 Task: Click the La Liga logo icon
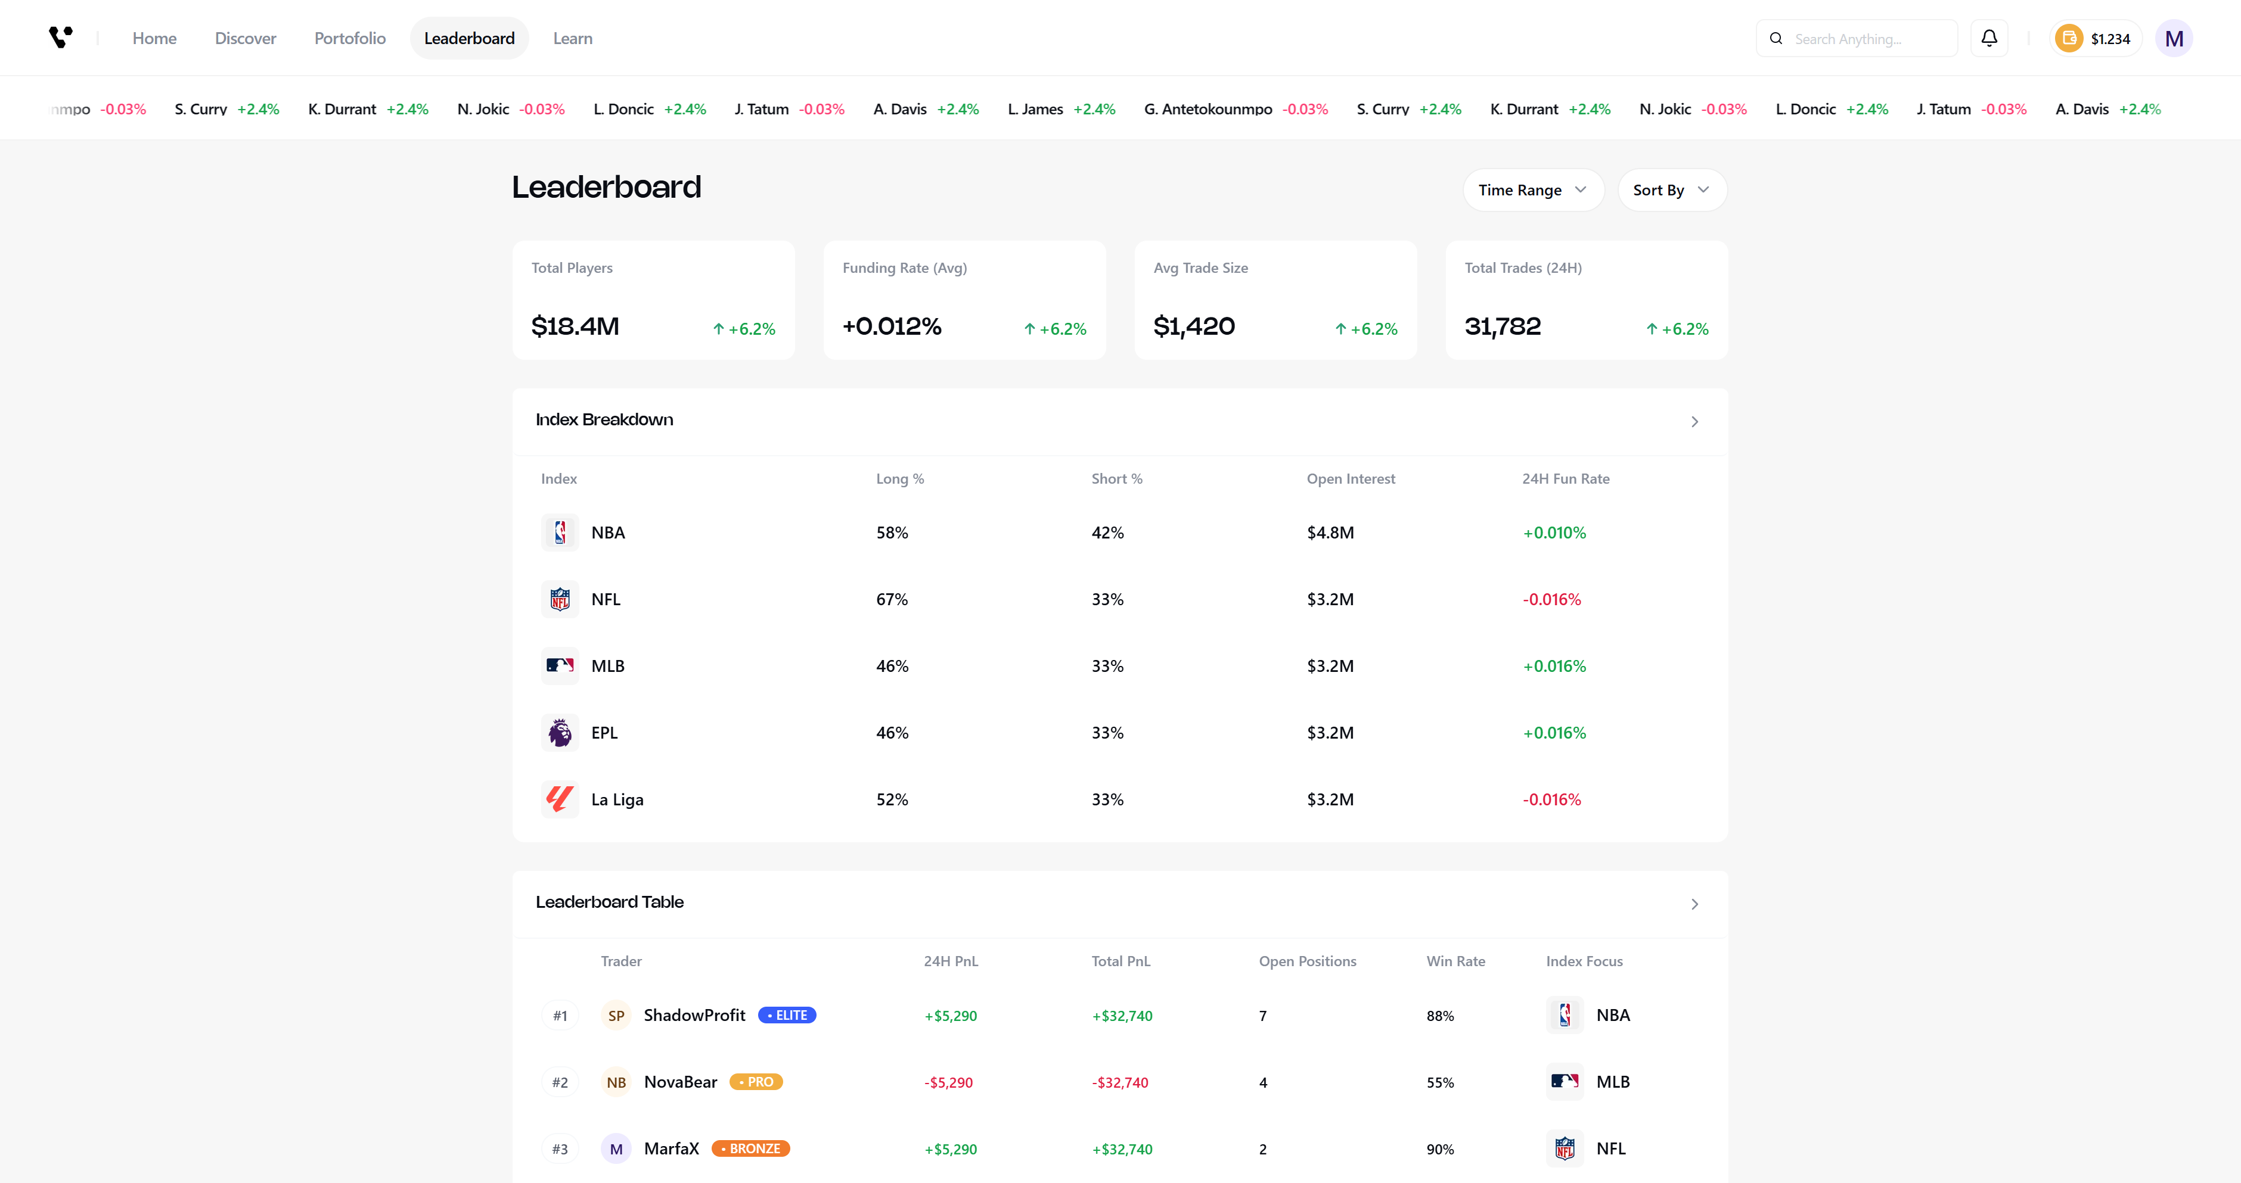click(560, 799)
